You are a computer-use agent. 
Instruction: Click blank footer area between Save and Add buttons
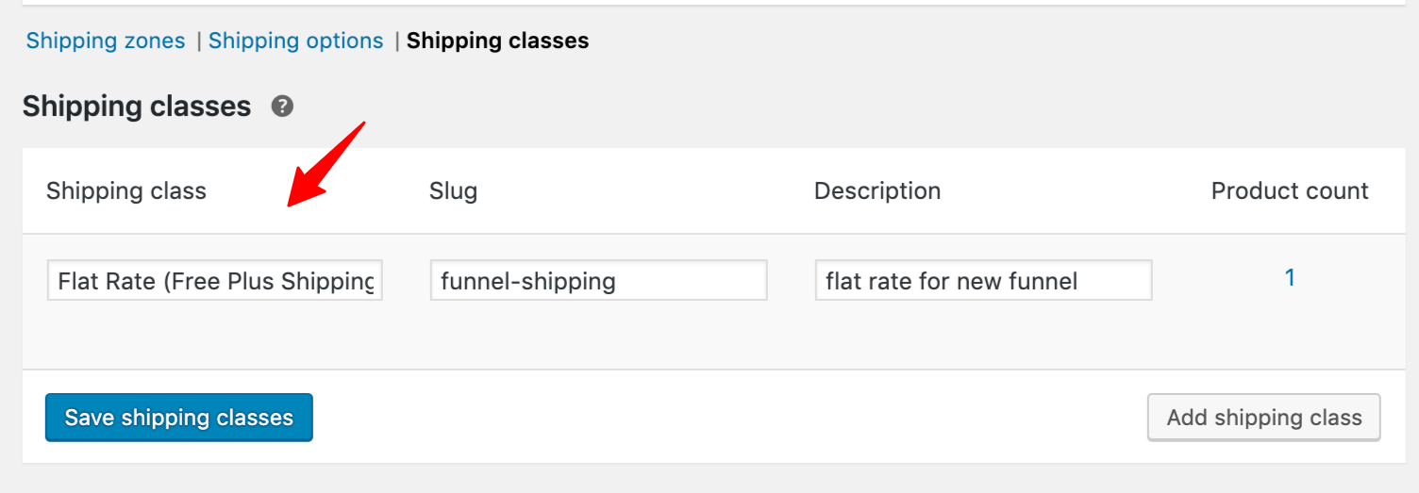tap(729, 418)
